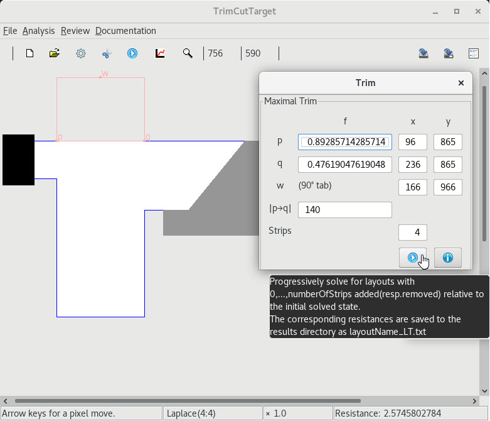Open the File menu
The image size is (490, 421).
click(x=10, y=31)
